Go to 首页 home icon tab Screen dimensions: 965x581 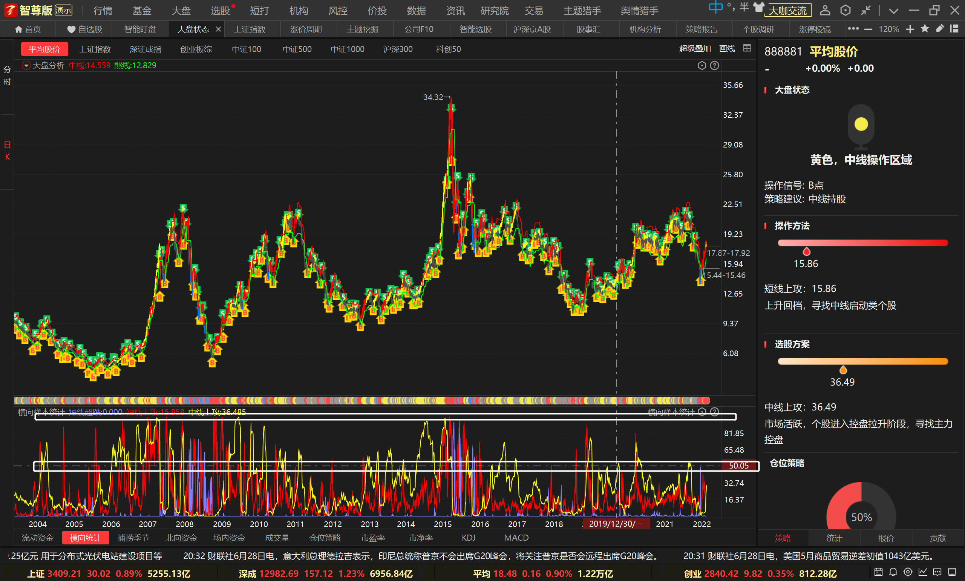pyautogui.click(x=28, y=29)
